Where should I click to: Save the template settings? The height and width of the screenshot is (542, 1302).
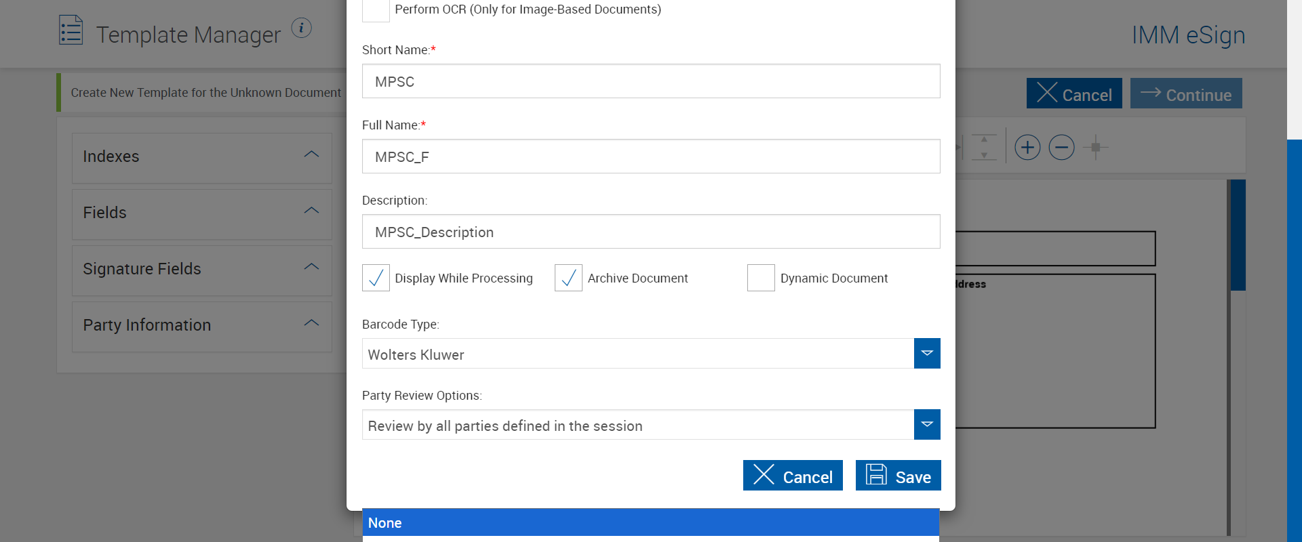[898, 476]
